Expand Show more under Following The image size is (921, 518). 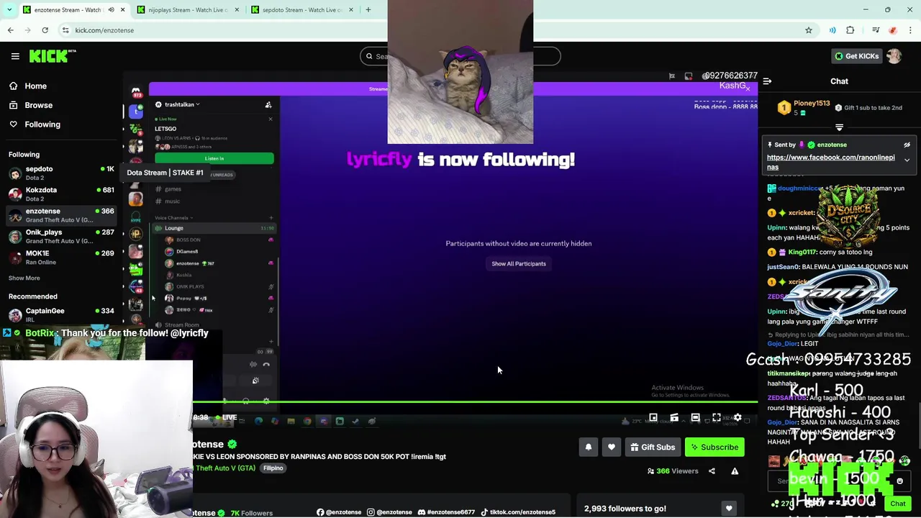(24, 278)
